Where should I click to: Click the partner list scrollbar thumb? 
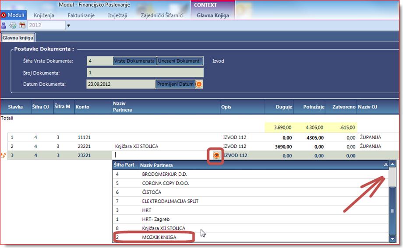click(392, 211)
